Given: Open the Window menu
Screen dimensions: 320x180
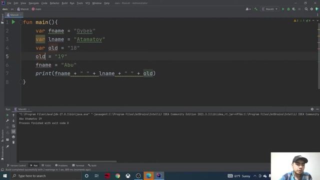Looking at the screenshot, I should point(97,3).
